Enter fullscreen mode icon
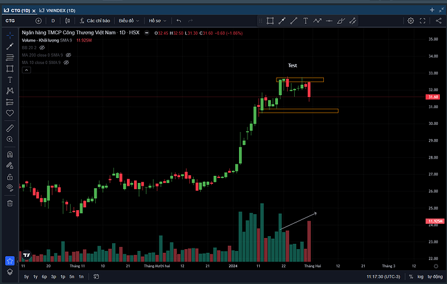The height and width of the screenshot is (284, 447). tap(422, 21)
